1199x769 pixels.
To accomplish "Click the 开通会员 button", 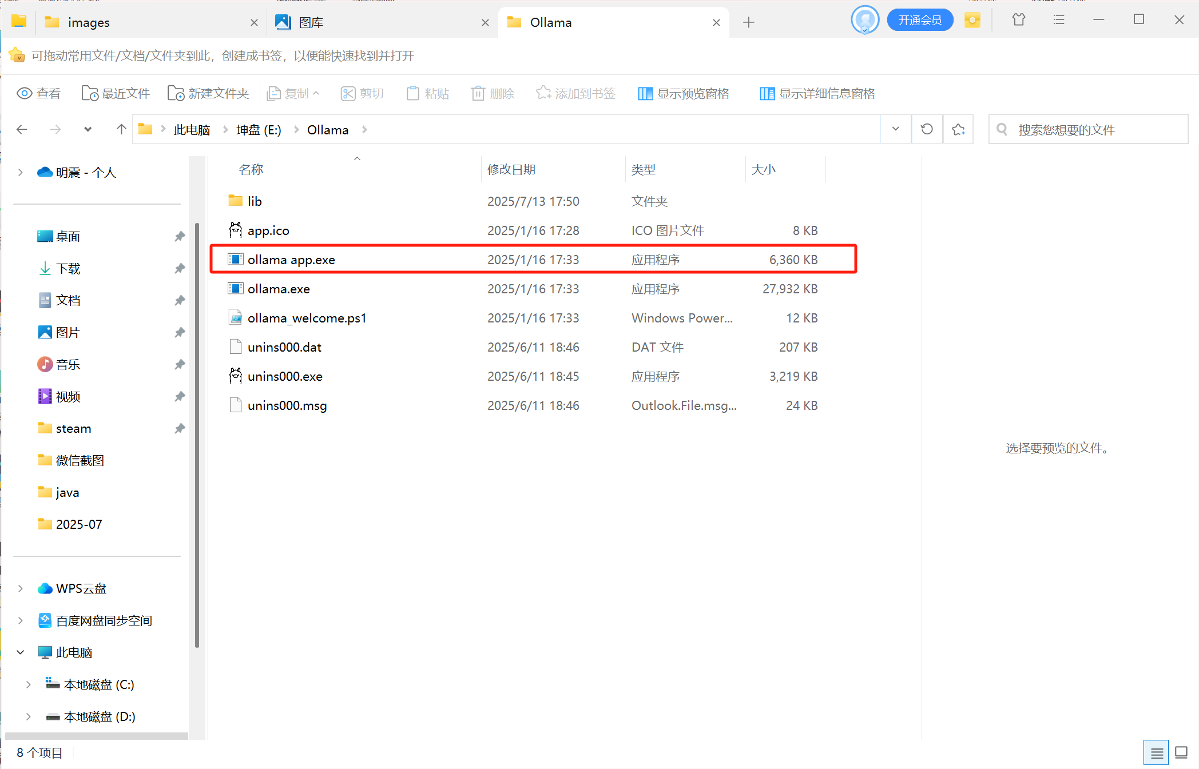I will 920,19.
